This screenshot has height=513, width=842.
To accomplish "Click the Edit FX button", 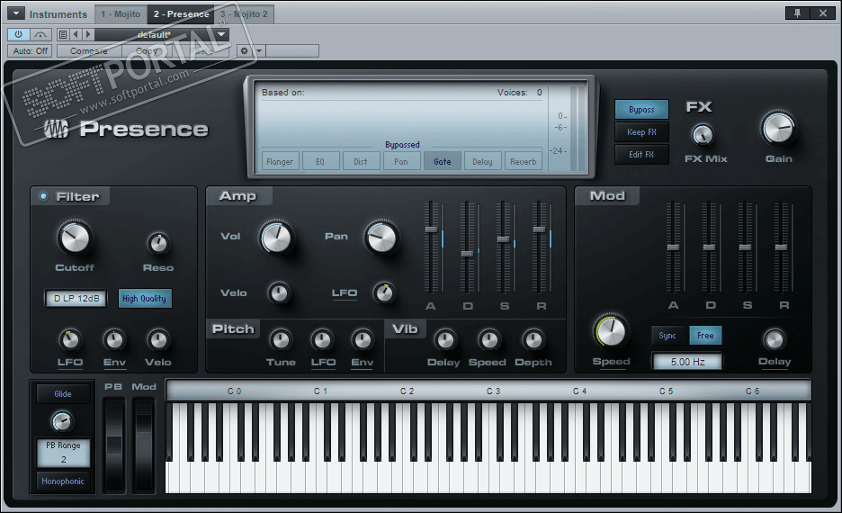I will click(x=641, y=155).
